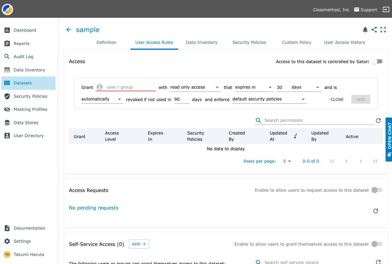Navigate to Security Policies in sidebar
This screenshot has width=392, height=264.
[31, 96]
